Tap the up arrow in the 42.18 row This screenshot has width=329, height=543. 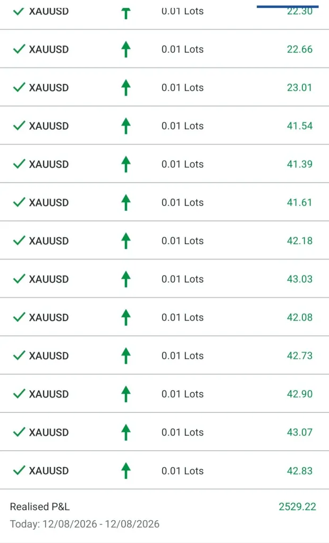pyautogui.click(x=126, y=240)
